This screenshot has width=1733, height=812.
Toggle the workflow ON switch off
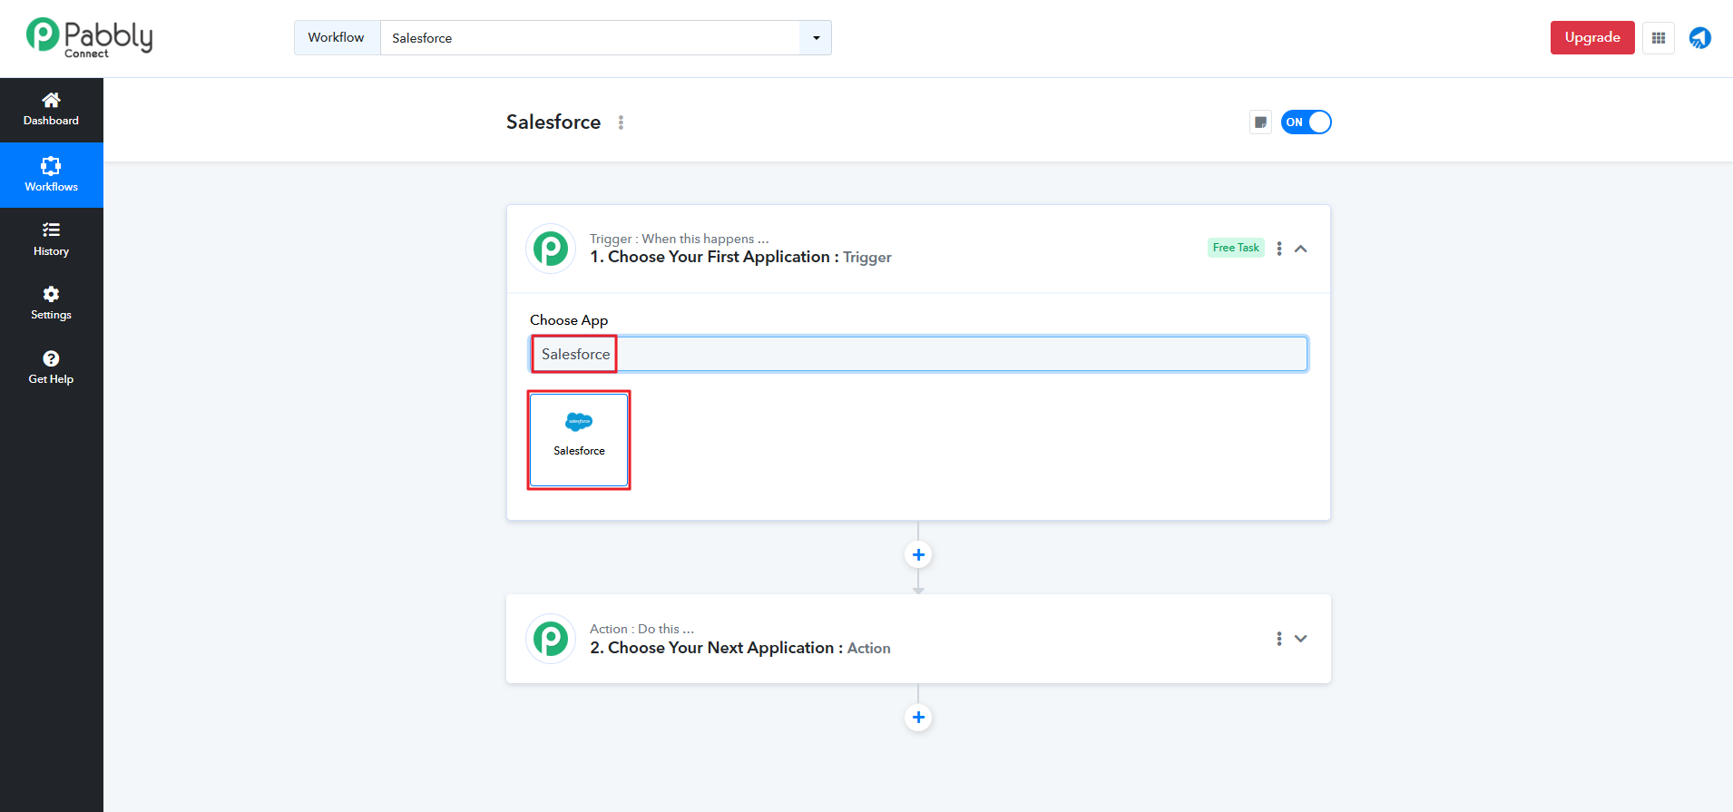click(1306, 122)
